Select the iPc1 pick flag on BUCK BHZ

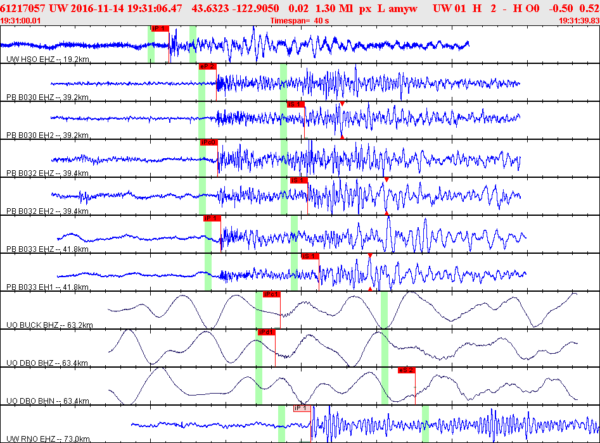[271, 294]
